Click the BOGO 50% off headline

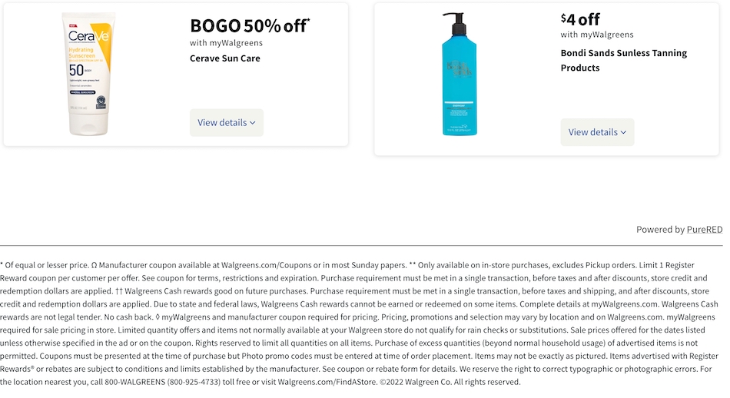[249, 26]
